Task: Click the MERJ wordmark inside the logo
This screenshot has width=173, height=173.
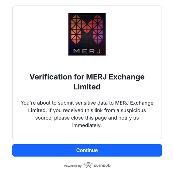Action: coord(87,51)
